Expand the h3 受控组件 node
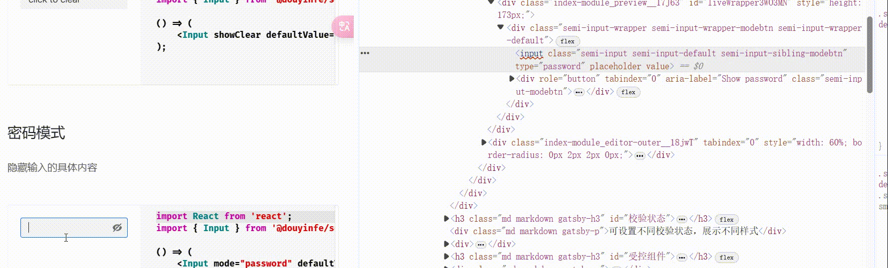Screen dimensions: 888x268 [446, 257]
